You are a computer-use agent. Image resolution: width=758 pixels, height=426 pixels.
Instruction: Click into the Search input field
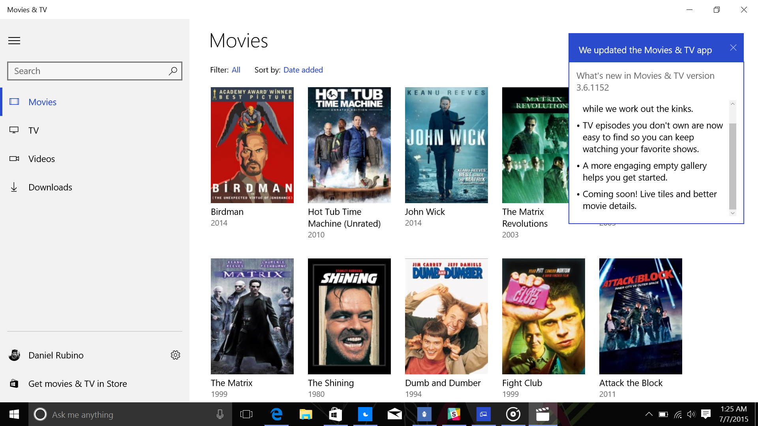87,71
